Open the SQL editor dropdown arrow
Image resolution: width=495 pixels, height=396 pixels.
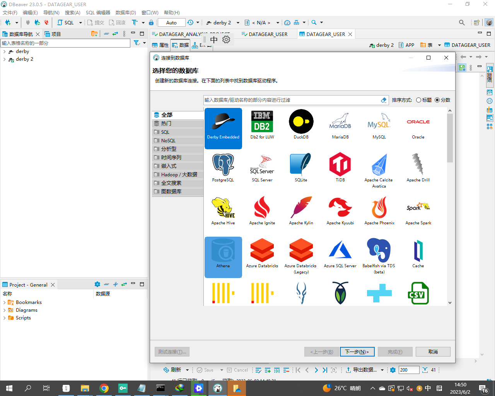coord(80,23)
